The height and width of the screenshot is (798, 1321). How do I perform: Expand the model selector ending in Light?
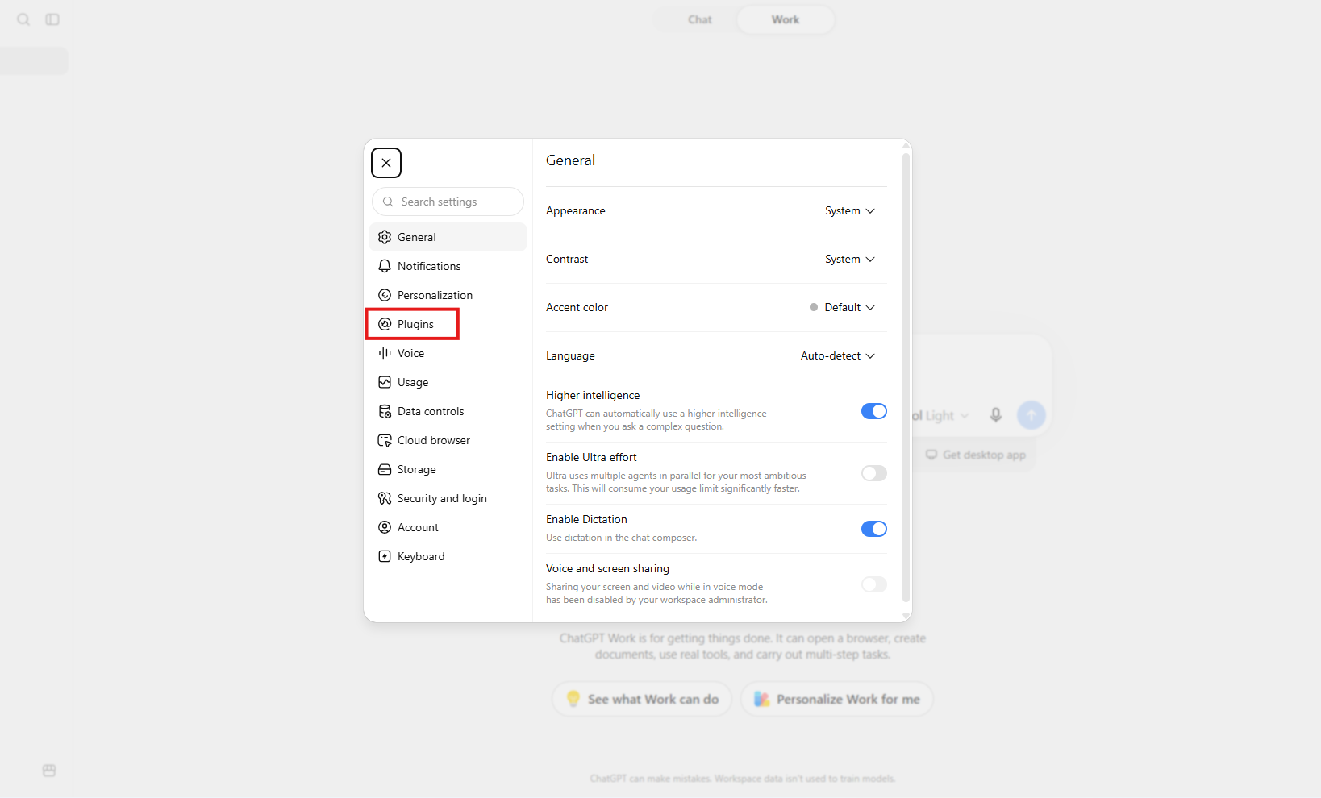940,416
